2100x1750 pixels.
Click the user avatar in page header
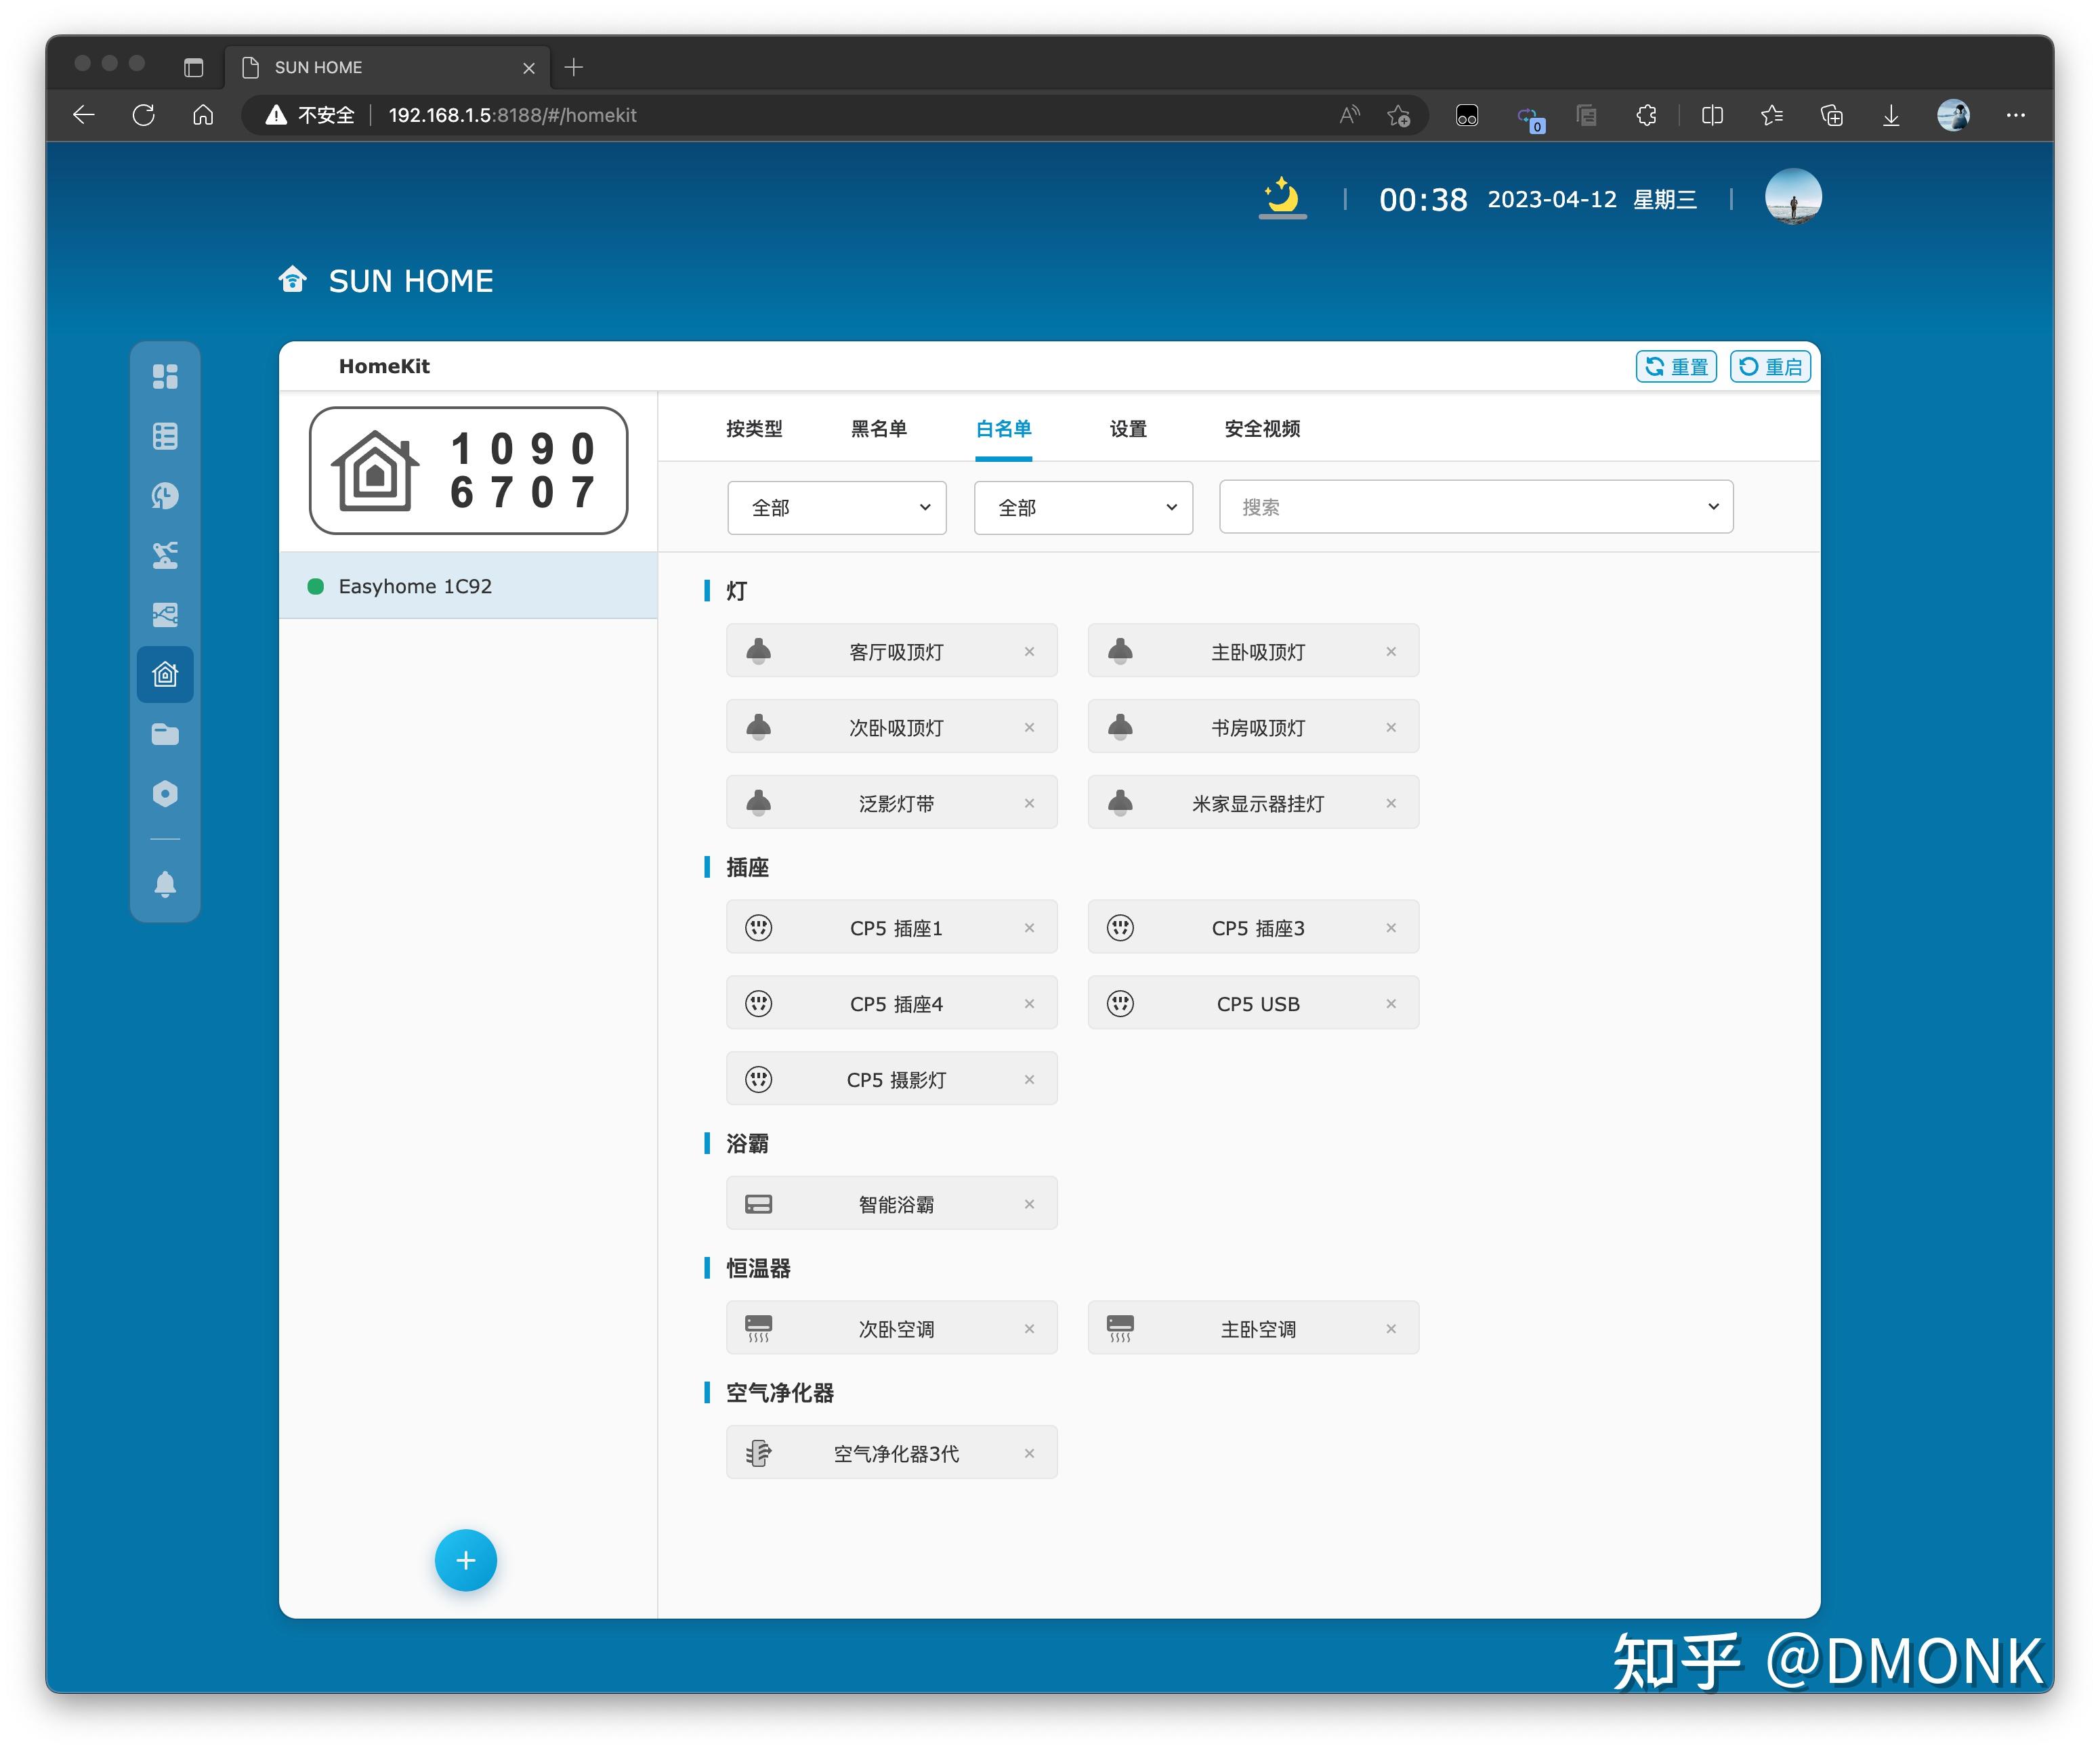tap(1792, 197)
